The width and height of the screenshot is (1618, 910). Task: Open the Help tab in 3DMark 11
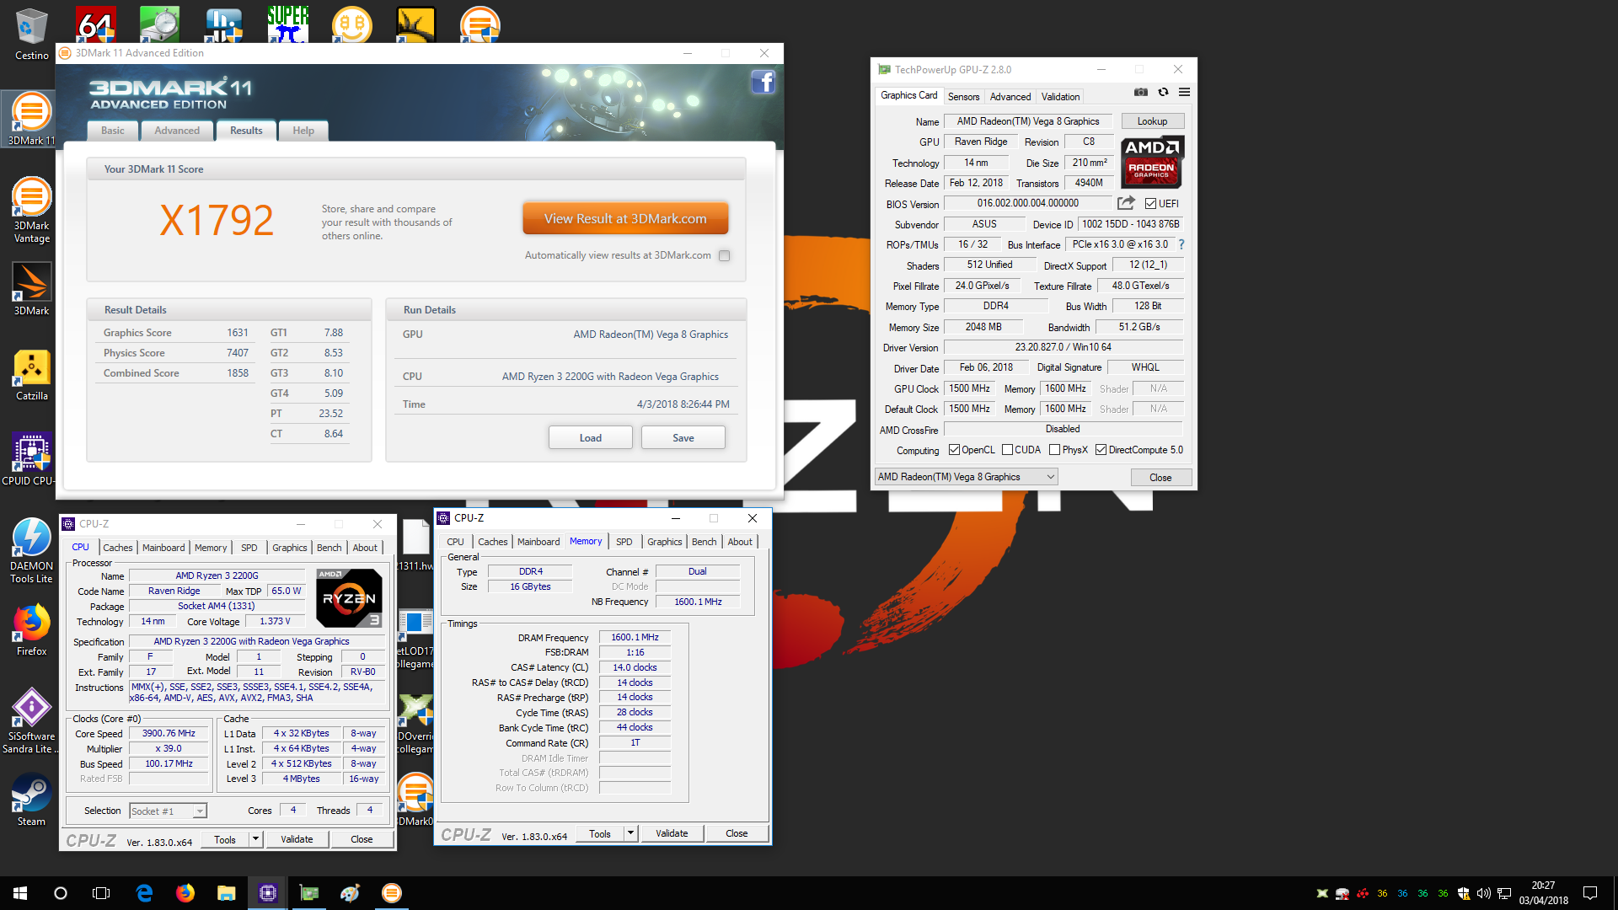pyautogui.click(x=303, y=131)
